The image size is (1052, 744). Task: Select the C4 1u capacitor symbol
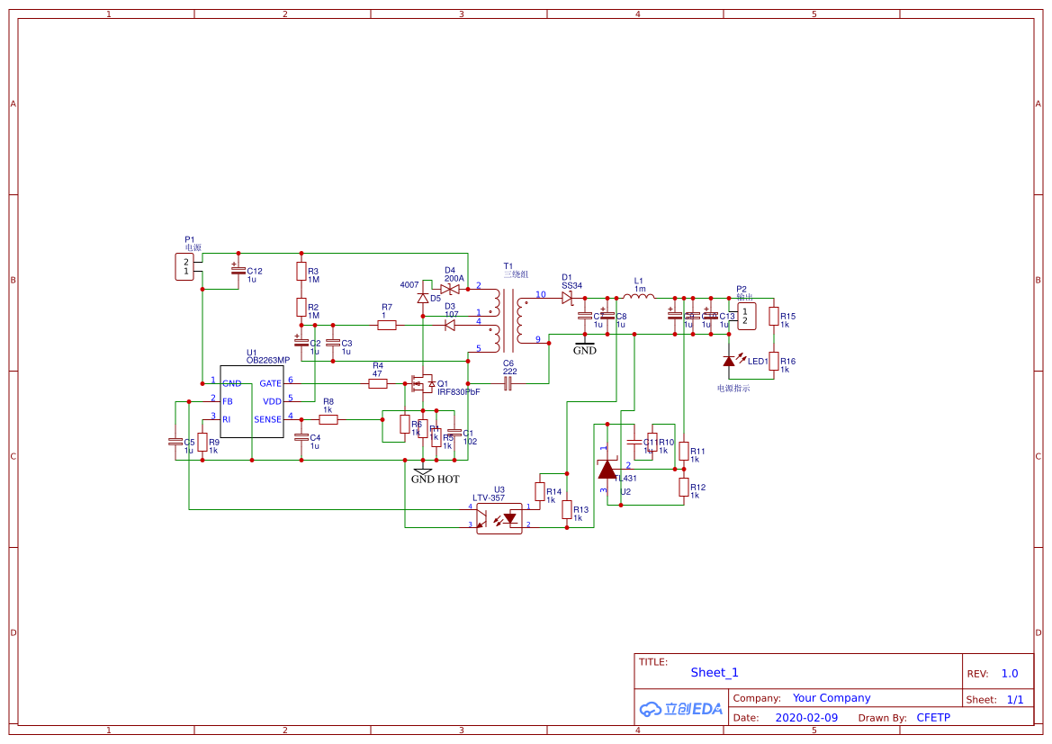[301, 437]
